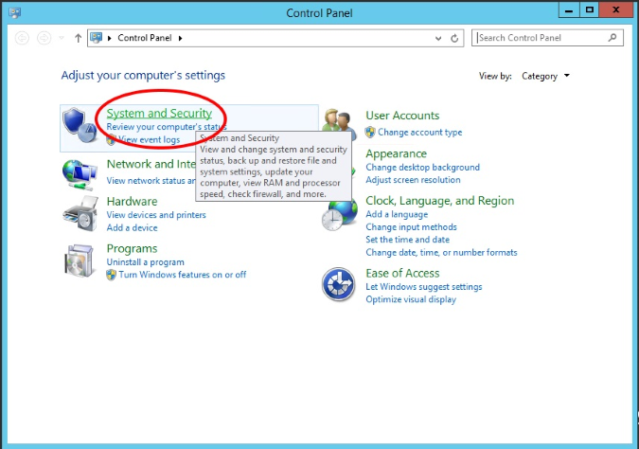Click the shield icon beside Change account type
Image resolution: width=639 pixels, height=449 pixels.
[x=370, y=132]
